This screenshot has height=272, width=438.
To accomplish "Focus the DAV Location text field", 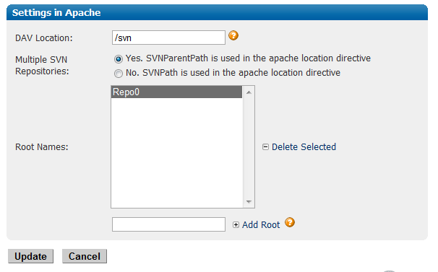I will [x=168, y=38].
